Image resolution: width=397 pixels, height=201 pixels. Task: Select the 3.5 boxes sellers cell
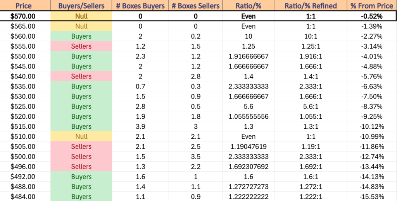195,157
